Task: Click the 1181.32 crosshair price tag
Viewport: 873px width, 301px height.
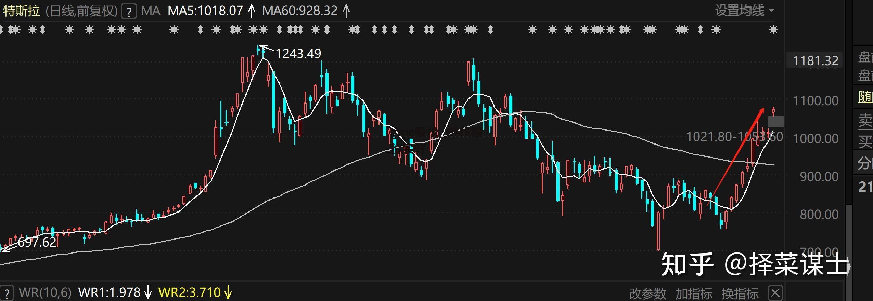Action: pos(815,61)
